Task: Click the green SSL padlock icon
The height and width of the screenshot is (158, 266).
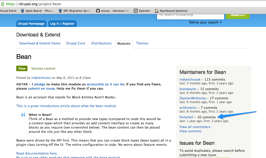Action: (x=2, y=4)
